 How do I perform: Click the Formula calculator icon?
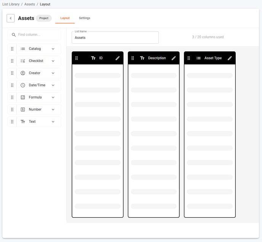[x=23, y=97]
